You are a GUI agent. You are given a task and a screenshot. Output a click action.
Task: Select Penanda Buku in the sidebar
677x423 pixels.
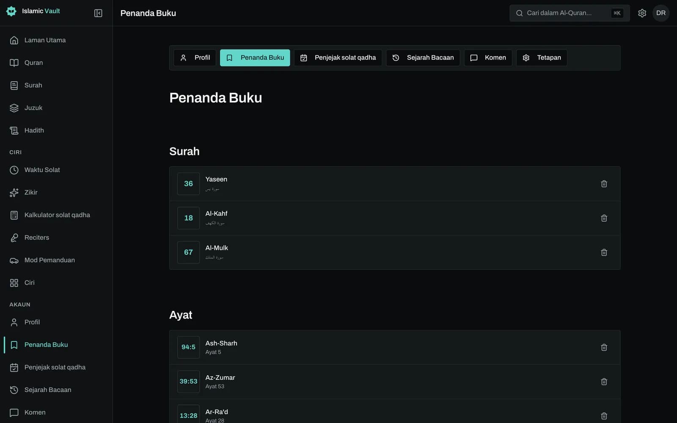(x=56, y=345)
